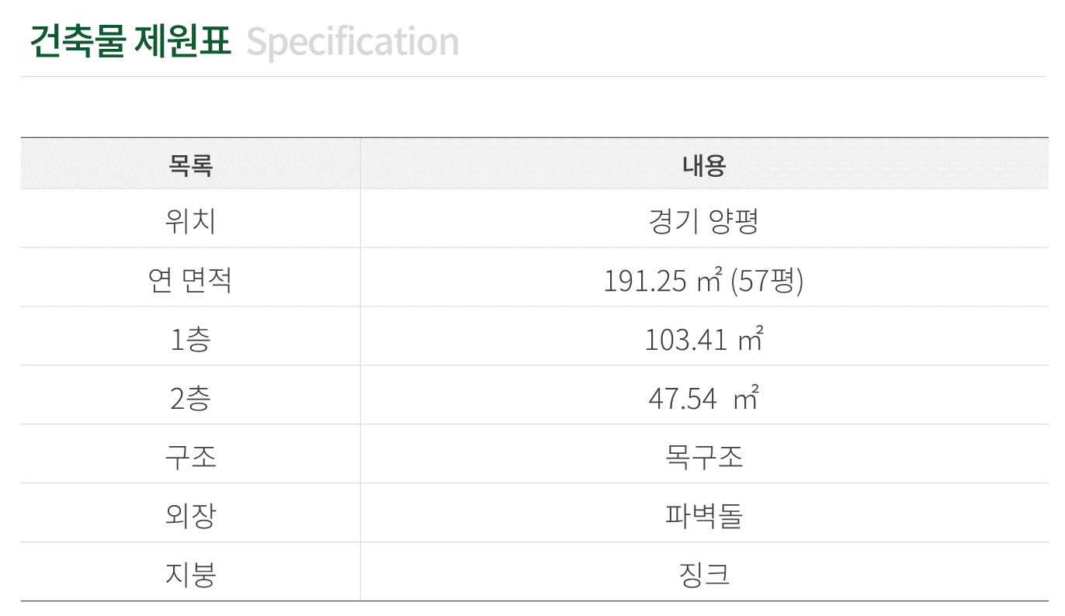Screen dimensions: 1065x616
Task: Click the ㎡ symbol in 2층 row
Action: [746, 399]
